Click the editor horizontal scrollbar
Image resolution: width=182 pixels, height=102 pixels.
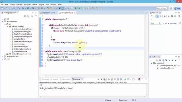tap(94, 75)
